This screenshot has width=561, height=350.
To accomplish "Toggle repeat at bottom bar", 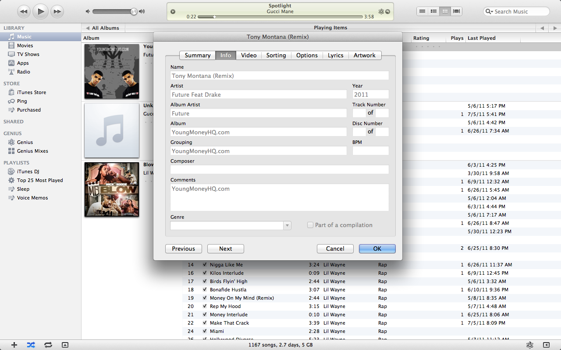I will (x=48, y=345).
